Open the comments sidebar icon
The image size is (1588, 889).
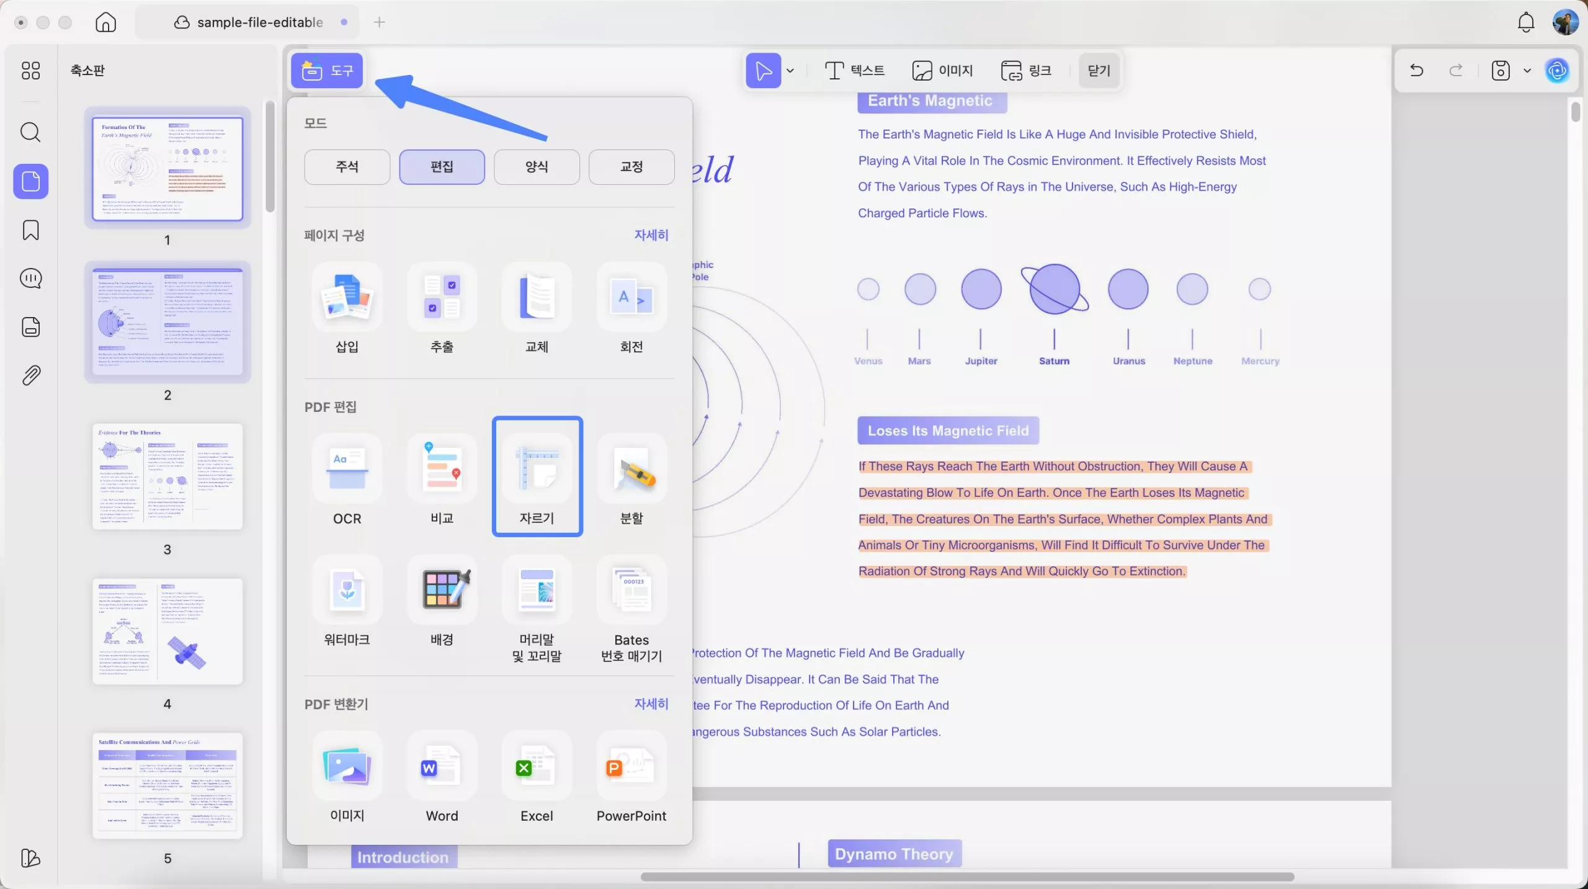(x=30, y=279)
